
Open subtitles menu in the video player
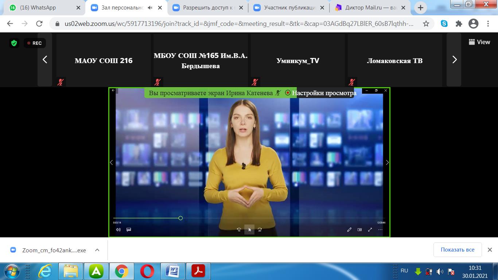point(129,230)
